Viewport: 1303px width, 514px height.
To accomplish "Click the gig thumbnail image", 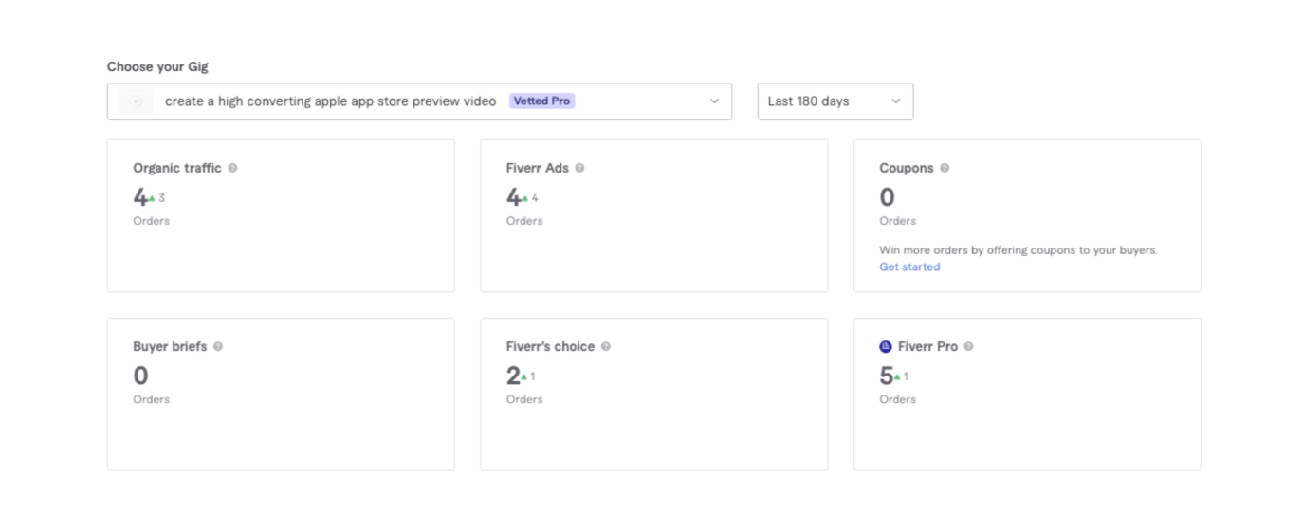I will click(136, 101).
